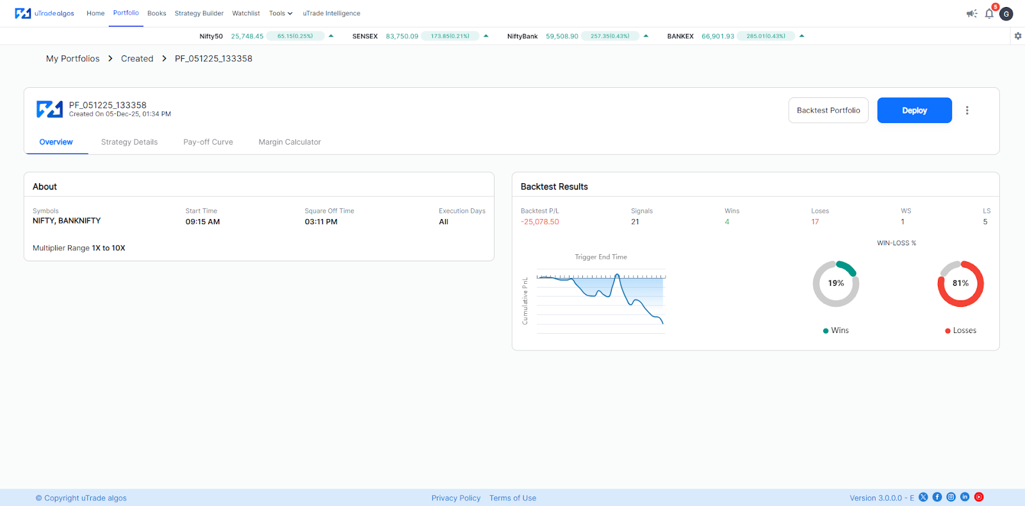1025x506 pixels.
Task: Click the Signals value 21
Action: tap(635, 222)
